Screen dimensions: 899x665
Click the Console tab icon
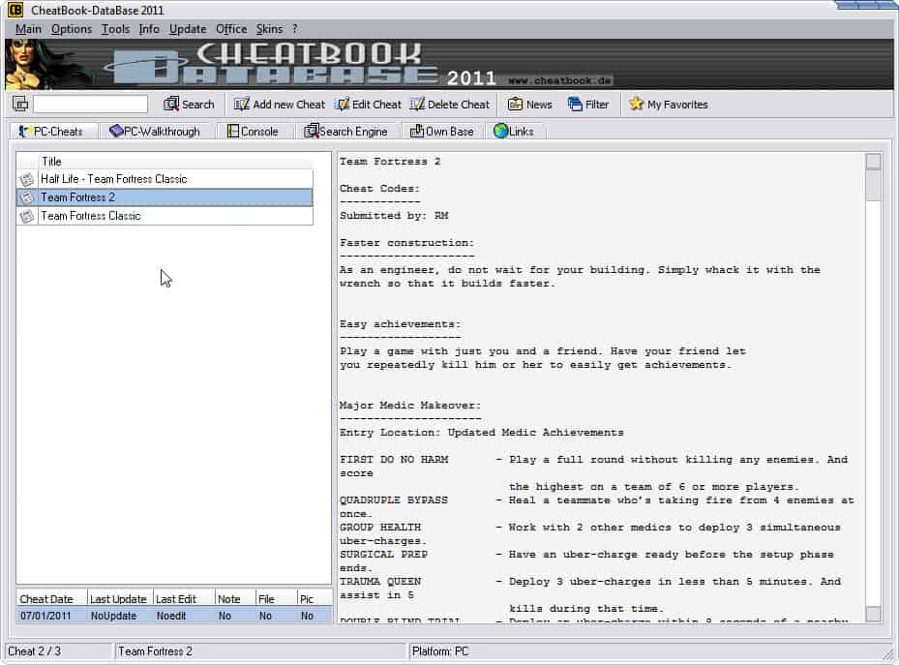[x=233, y=132]
